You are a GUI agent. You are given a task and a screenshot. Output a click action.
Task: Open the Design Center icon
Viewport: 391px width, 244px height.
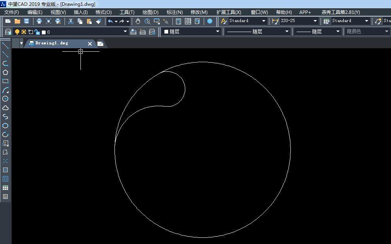[188, 21]
